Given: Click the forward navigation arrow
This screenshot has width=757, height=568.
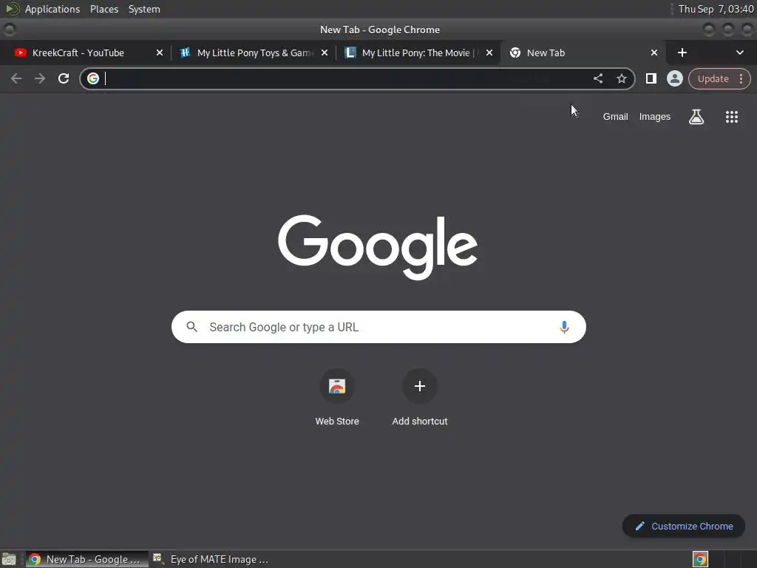Looking at the screenshot, I should point(40,78).
